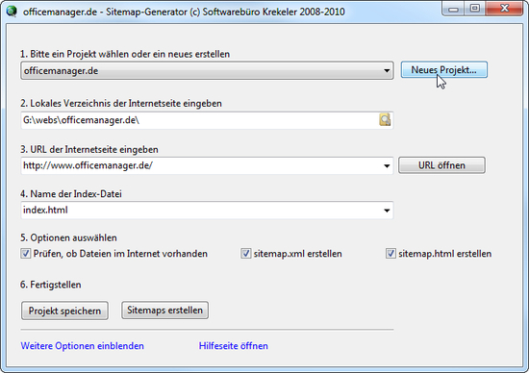This screenshot has width=529, height=373.
Task: Minimize the Sitemap-Generator window
Action: 454,9
